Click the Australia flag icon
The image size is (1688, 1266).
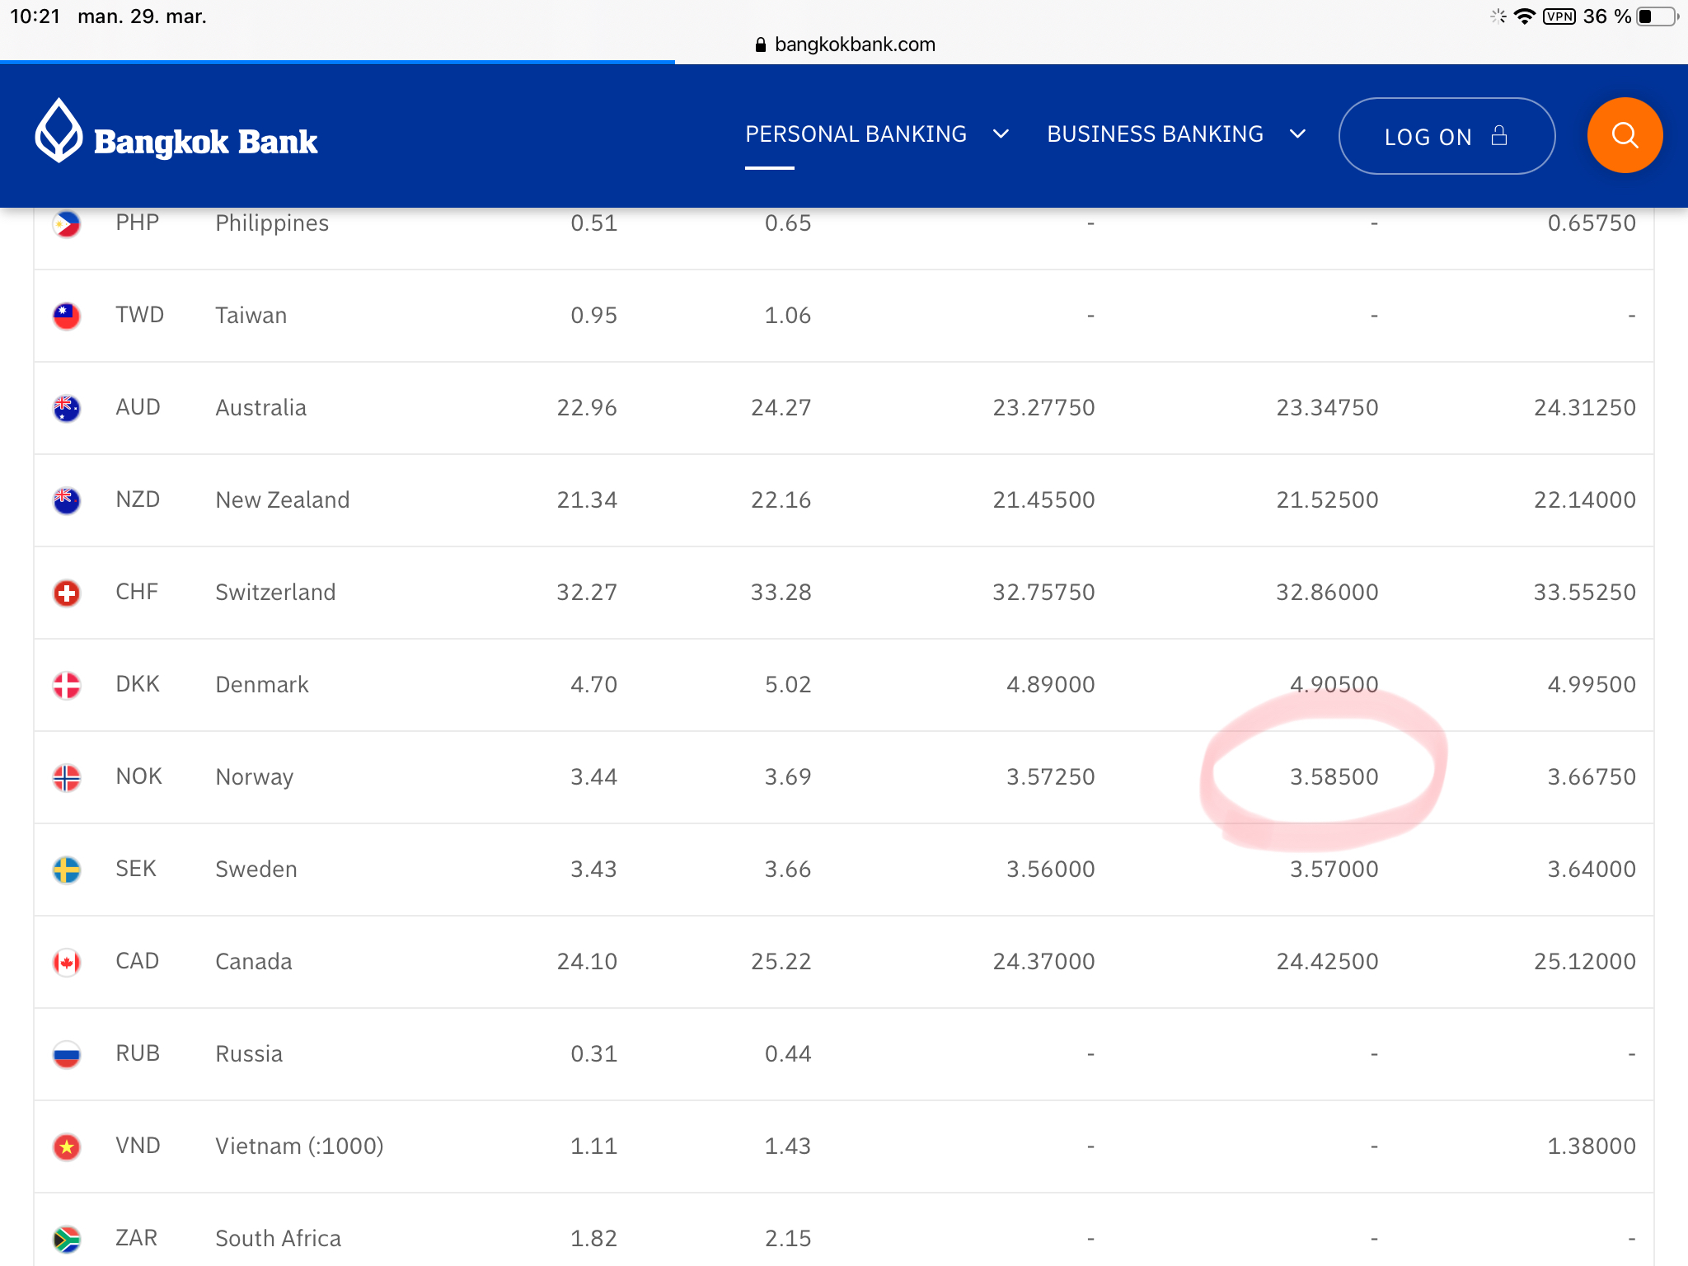click(67, 408)
